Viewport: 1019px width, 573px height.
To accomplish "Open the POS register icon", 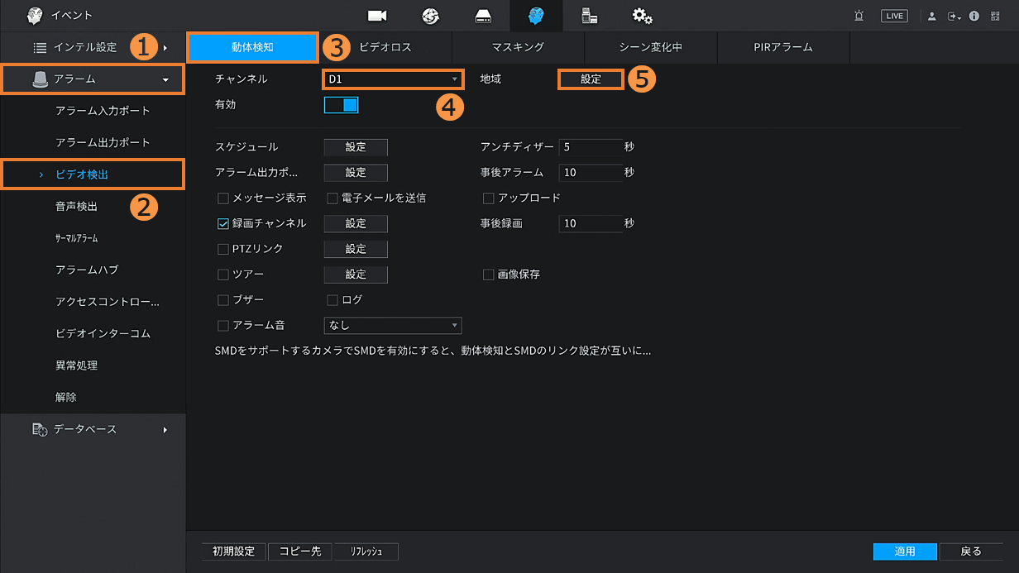I will point(589,16).
